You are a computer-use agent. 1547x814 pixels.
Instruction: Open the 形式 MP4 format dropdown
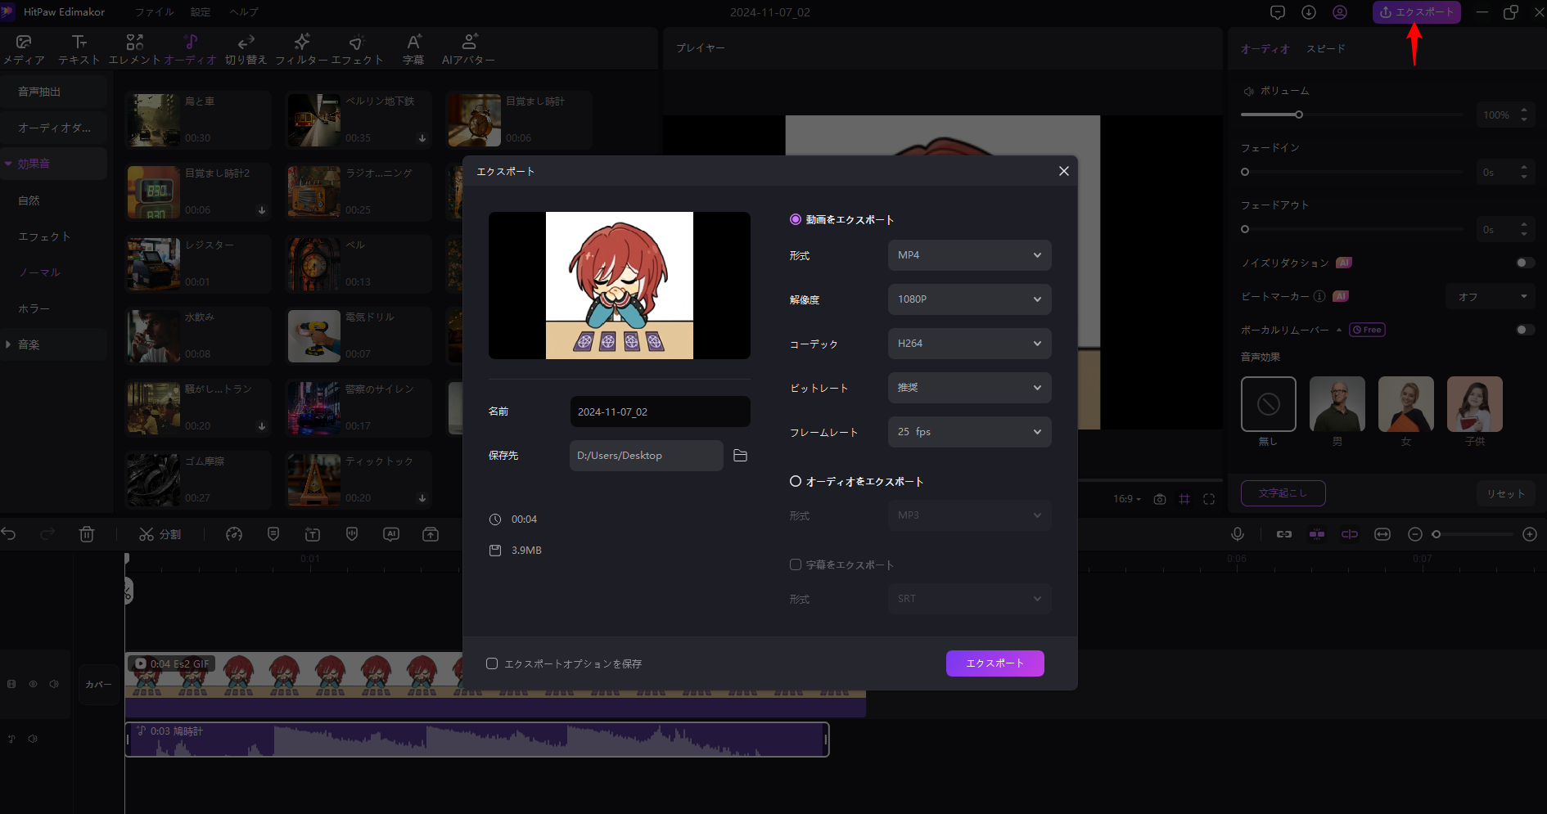[969, 255]
